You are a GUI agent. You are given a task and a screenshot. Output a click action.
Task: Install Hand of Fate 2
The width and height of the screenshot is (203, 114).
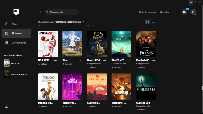92,67
